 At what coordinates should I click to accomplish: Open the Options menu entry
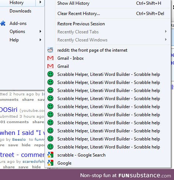17,32
